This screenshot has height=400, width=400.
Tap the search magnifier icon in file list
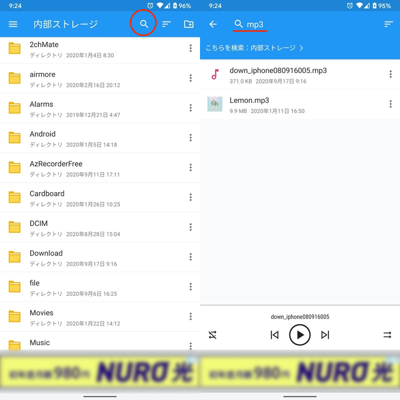[x=144, y=24]
